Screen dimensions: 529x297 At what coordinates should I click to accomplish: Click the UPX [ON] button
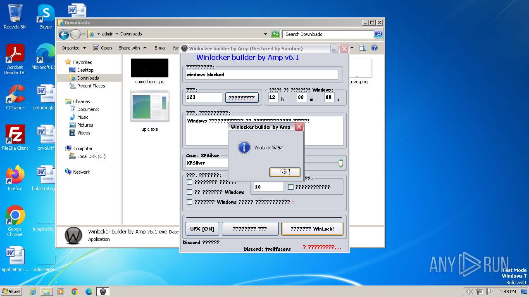pos(203,229)
